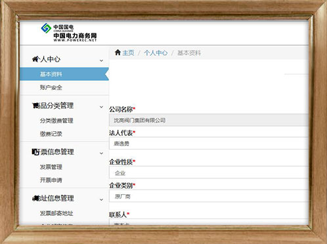This screenshot has width=327, height=244.
Task: Collapse the 个人中心 section chevron
Action: click(x=101, y=60)
